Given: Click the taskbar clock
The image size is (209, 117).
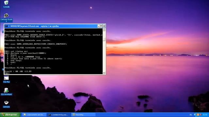Looking at the screenshot, I should [x=205, y=115].
